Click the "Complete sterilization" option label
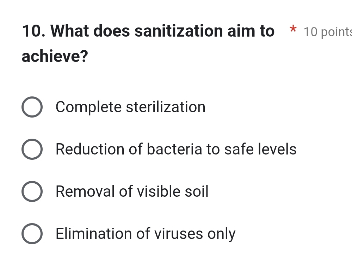This screenshot has width=352, height=265. [130, 107]
